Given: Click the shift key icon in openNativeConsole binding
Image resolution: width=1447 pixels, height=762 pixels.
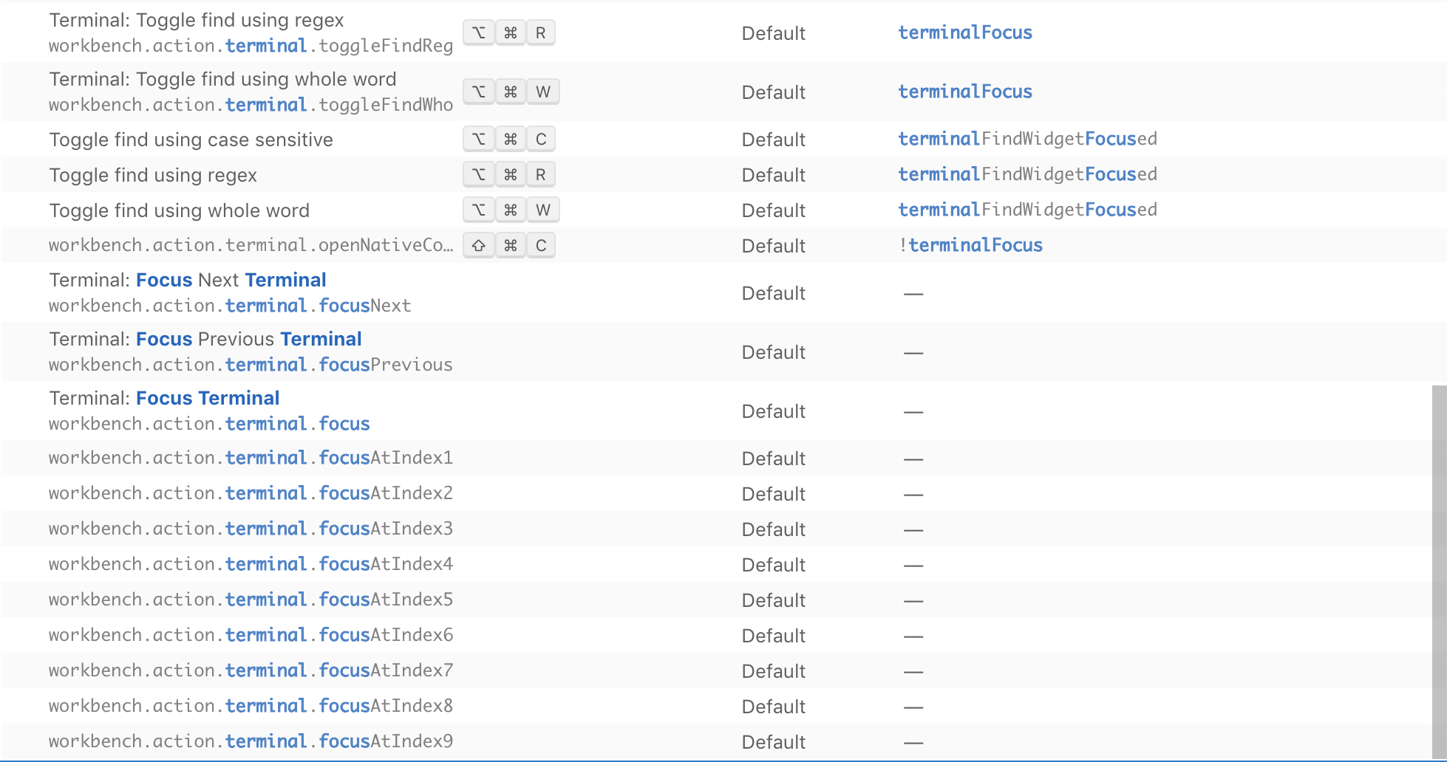Looking at the screenshot, I should tap(478, 245).
